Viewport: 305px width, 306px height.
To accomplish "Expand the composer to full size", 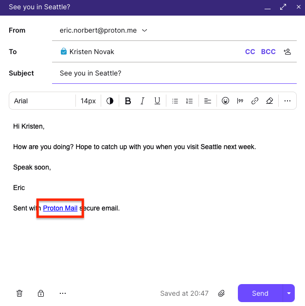I will (x=283, y=7).
